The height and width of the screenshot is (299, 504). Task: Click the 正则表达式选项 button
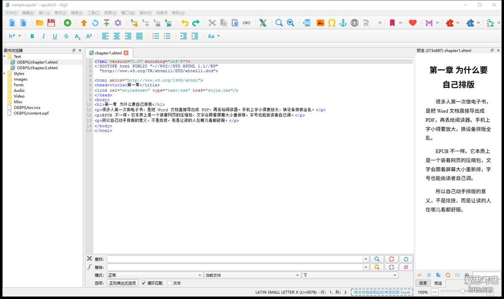[123, 283]
